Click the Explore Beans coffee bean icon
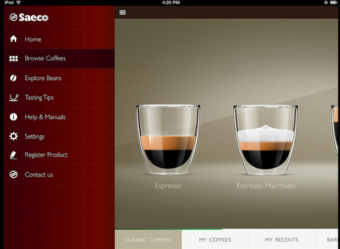This screenshot has height=249, width=340. coord(14,78)
